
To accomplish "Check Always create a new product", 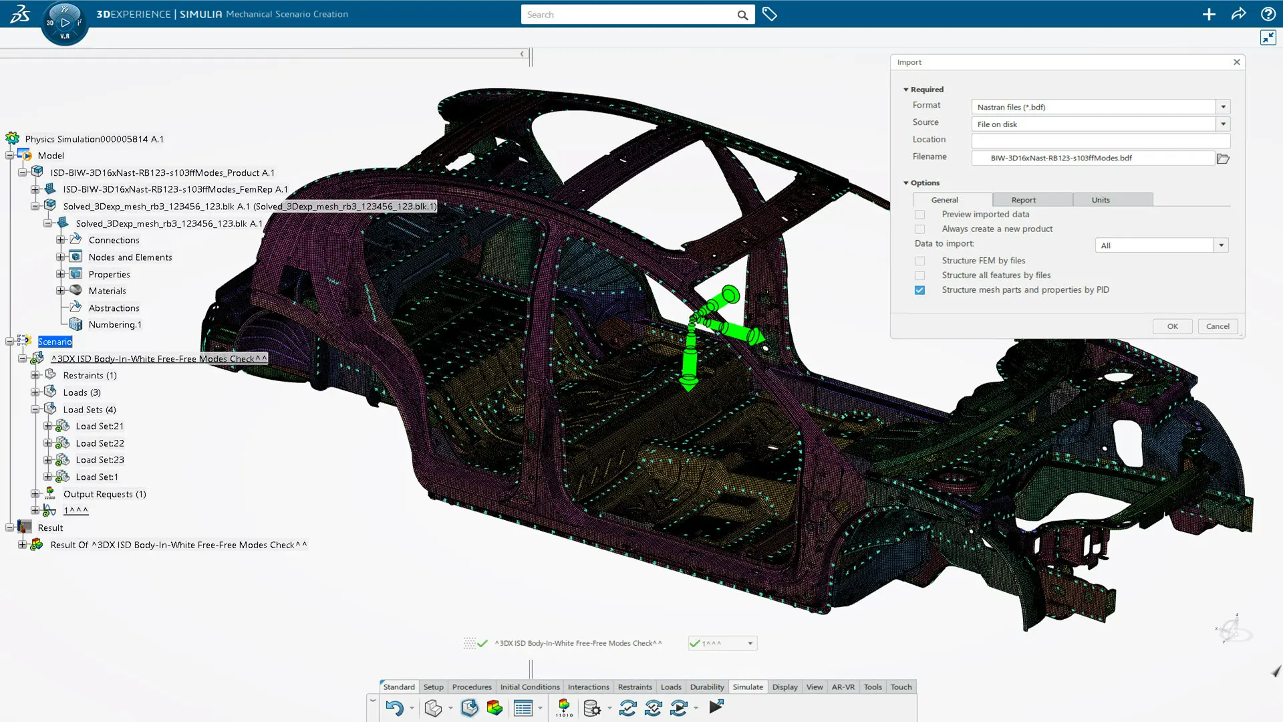I will (920, 229).
